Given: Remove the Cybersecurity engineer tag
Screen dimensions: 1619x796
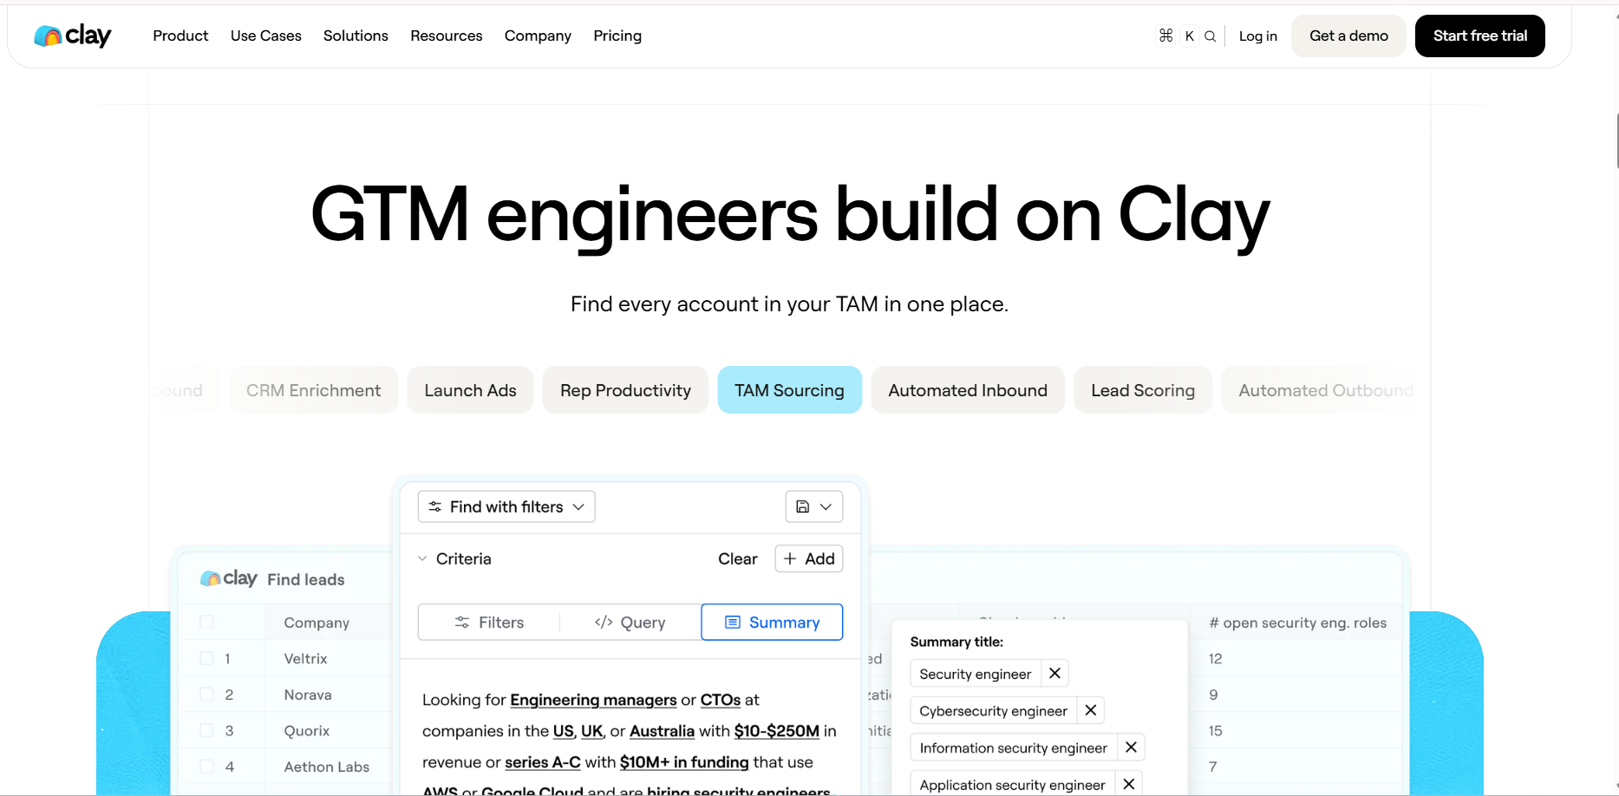Looking at the screenshot, I should tap(1091, 710).
